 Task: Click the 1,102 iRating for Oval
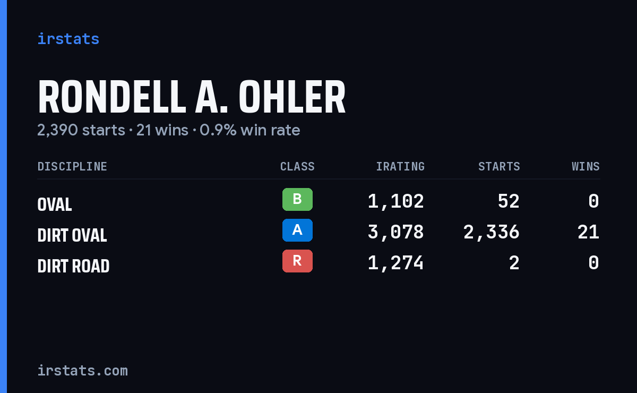coord(396,201)
